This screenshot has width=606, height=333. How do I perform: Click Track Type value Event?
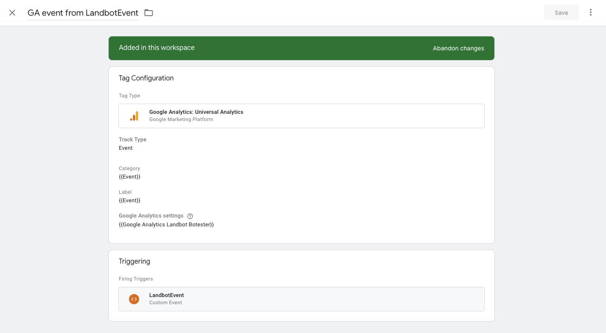(x=126, y=148)
